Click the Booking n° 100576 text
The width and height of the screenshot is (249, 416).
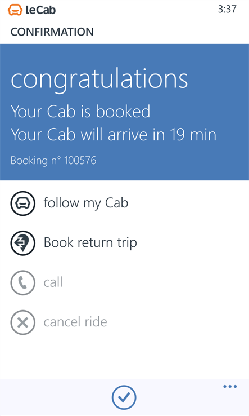[53, 161]
